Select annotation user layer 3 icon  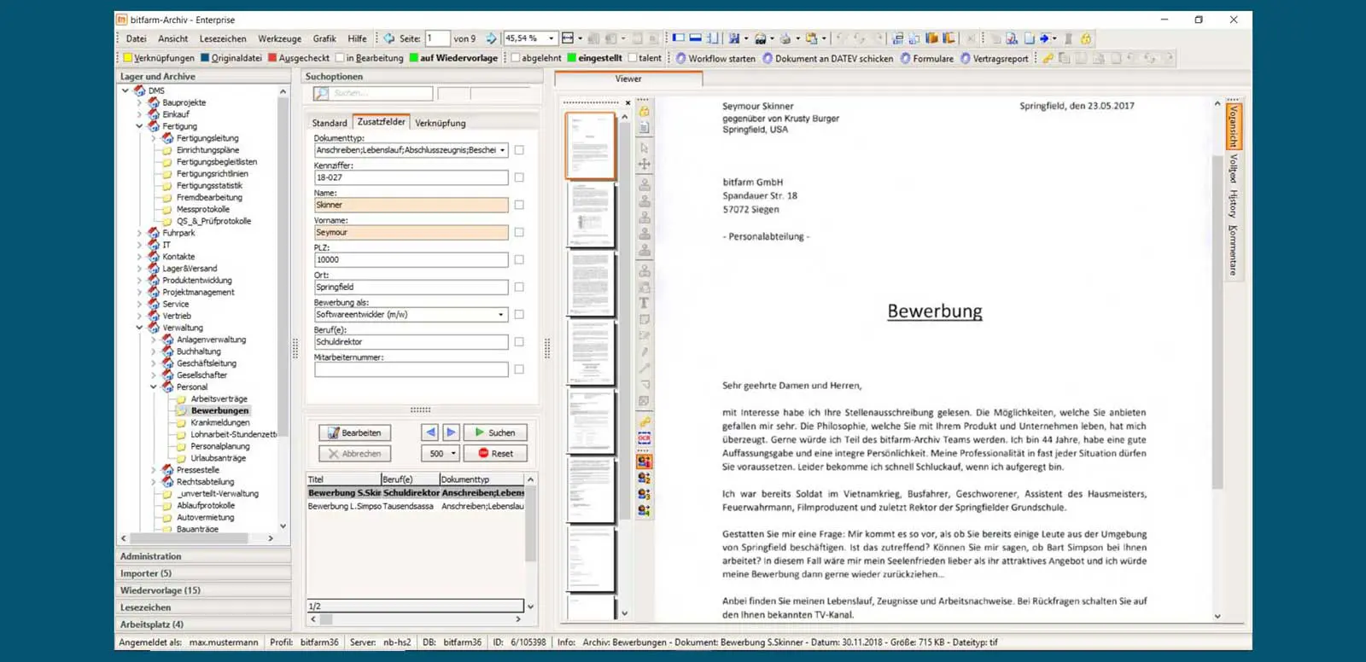[645, 494]
